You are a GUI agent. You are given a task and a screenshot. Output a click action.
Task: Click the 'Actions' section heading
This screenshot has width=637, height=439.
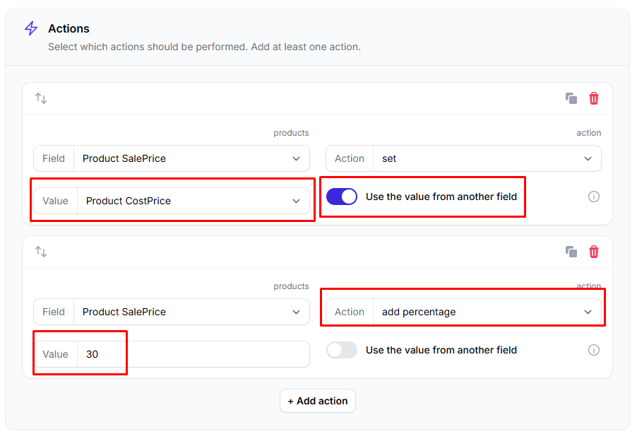[x=69, y=28]
